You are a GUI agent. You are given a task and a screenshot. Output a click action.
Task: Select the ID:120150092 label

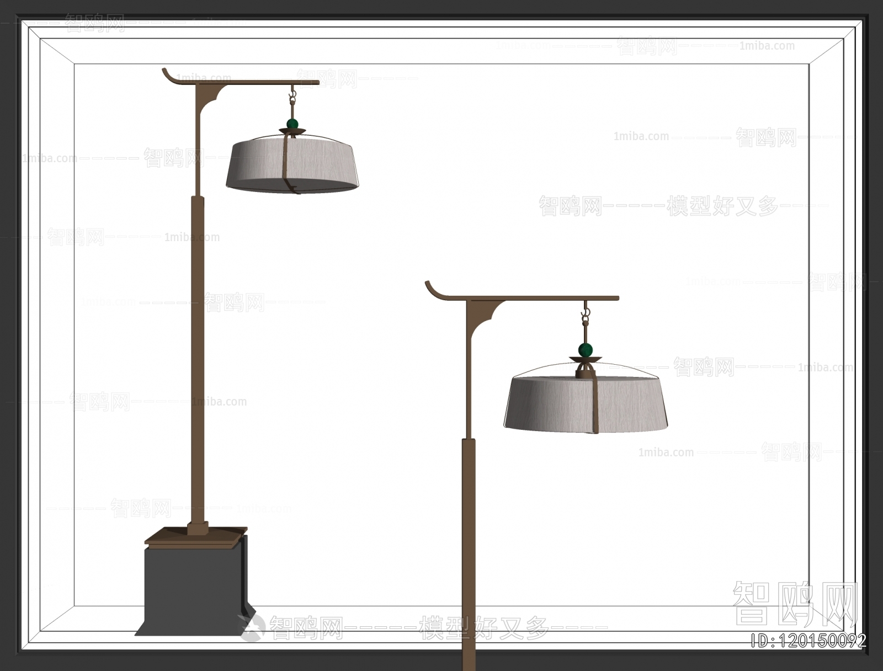(x=809, y=640)
